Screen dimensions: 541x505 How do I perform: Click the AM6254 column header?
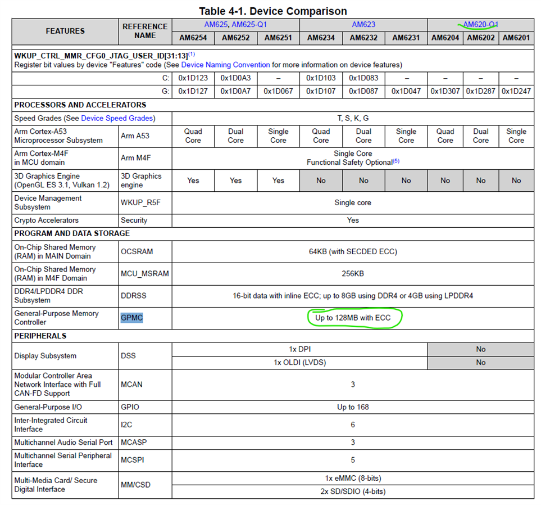(193, 38)
